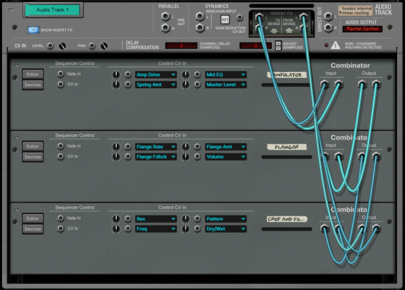Click the Direct Out R jack
405x290 pixels.
(x=328, y=27)
